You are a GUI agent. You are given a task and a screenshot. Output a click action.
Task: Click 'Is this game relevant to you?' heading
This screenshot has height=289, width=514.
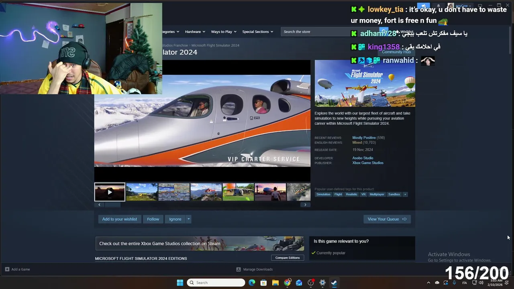(x=341, y=241)
